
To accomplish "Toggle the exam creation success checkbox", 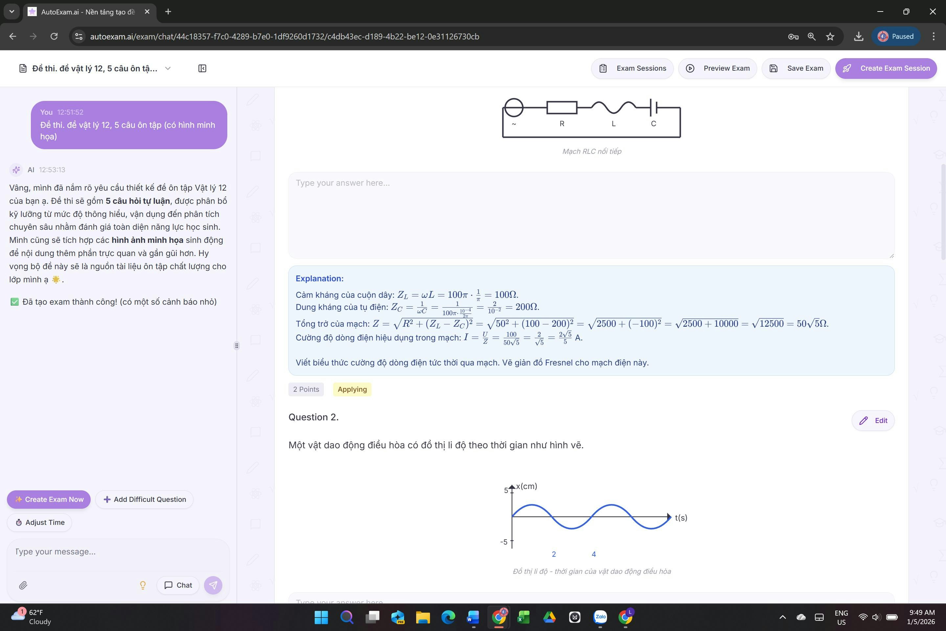I will 15,301.
